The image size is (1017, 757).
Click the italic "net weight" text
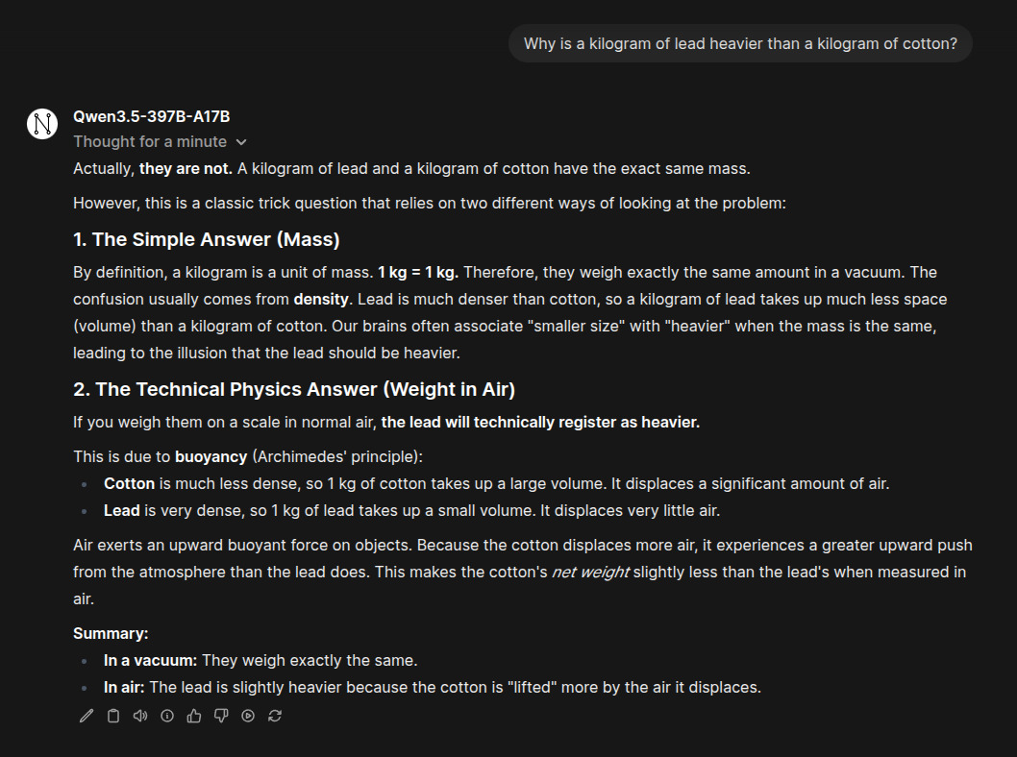[x=590, y=573]
